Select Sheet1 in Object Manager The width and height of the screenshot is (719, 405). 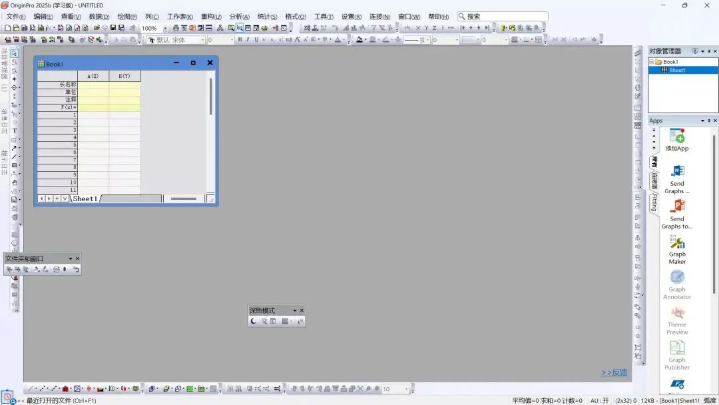677,70
